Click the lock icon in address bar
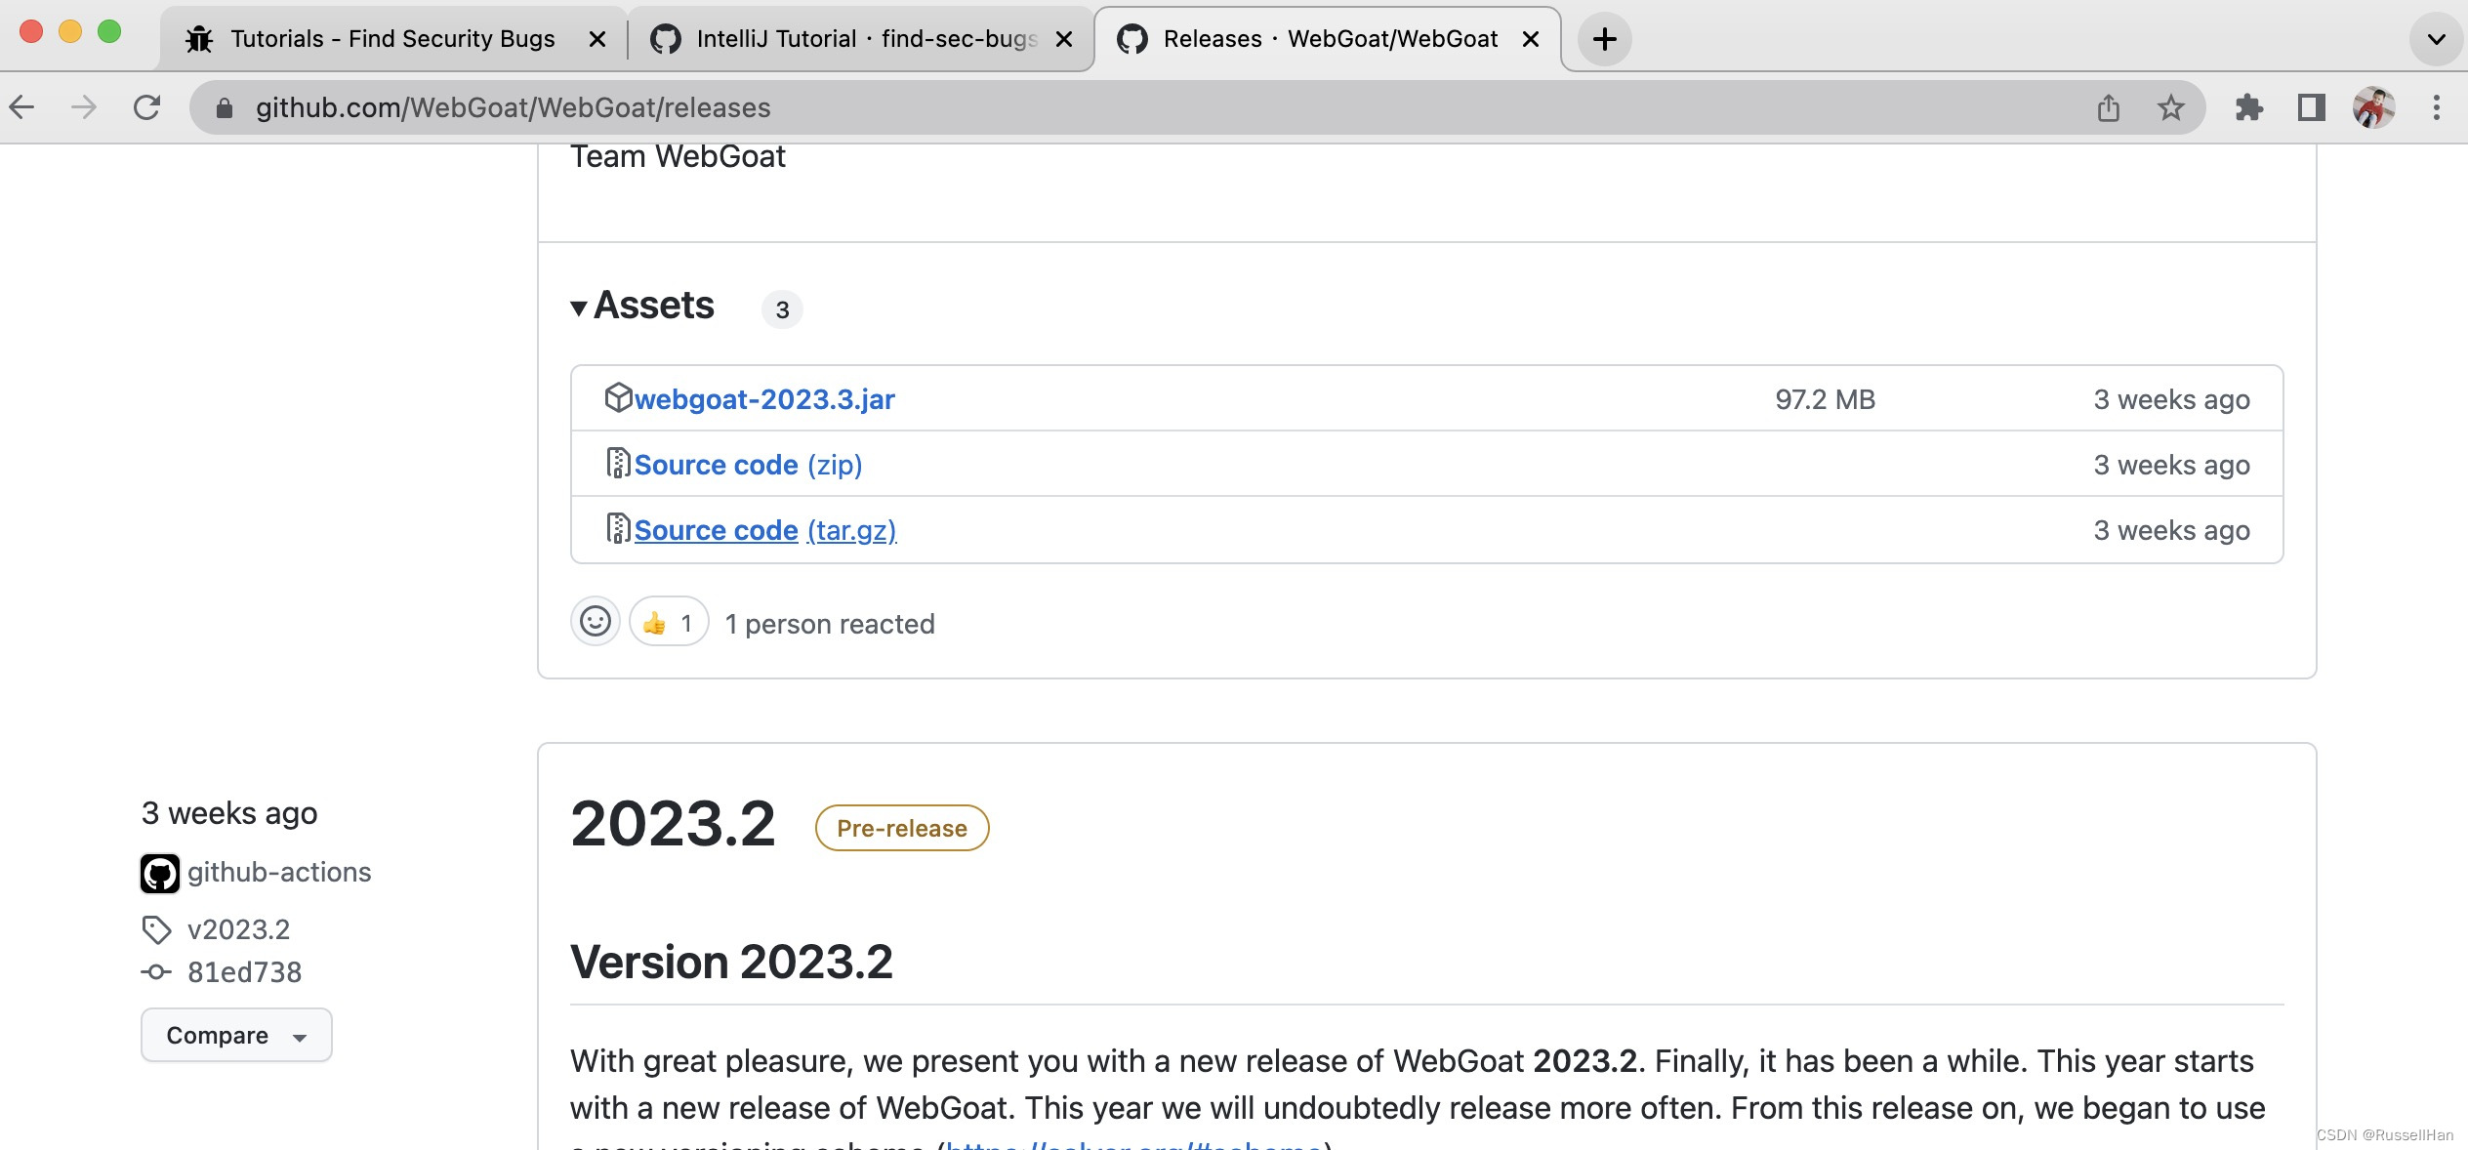 (x=225, y=107)
